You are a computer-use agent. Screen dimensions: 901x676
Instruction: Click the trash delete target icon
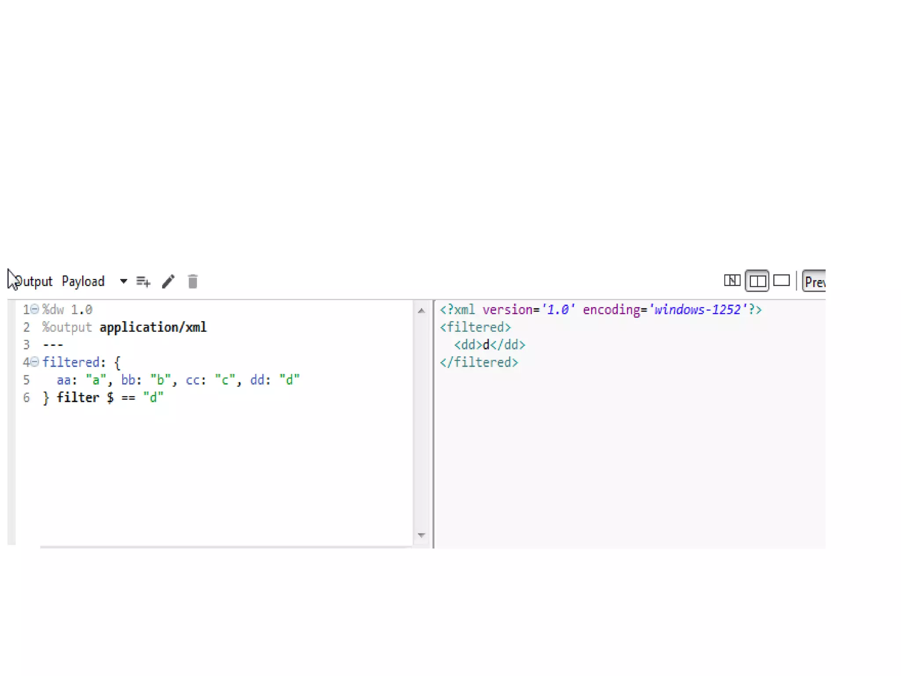point(192,281)
